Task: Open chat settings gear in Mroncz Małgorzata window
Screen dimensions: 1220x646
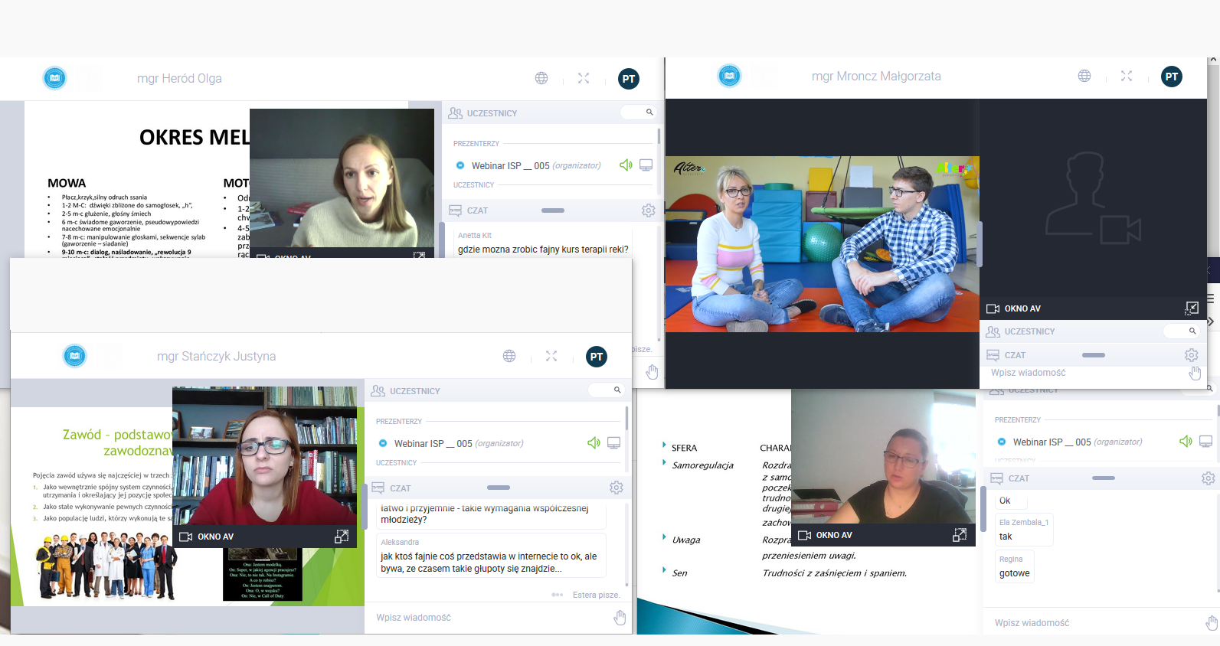Action: coord(1192,355)
